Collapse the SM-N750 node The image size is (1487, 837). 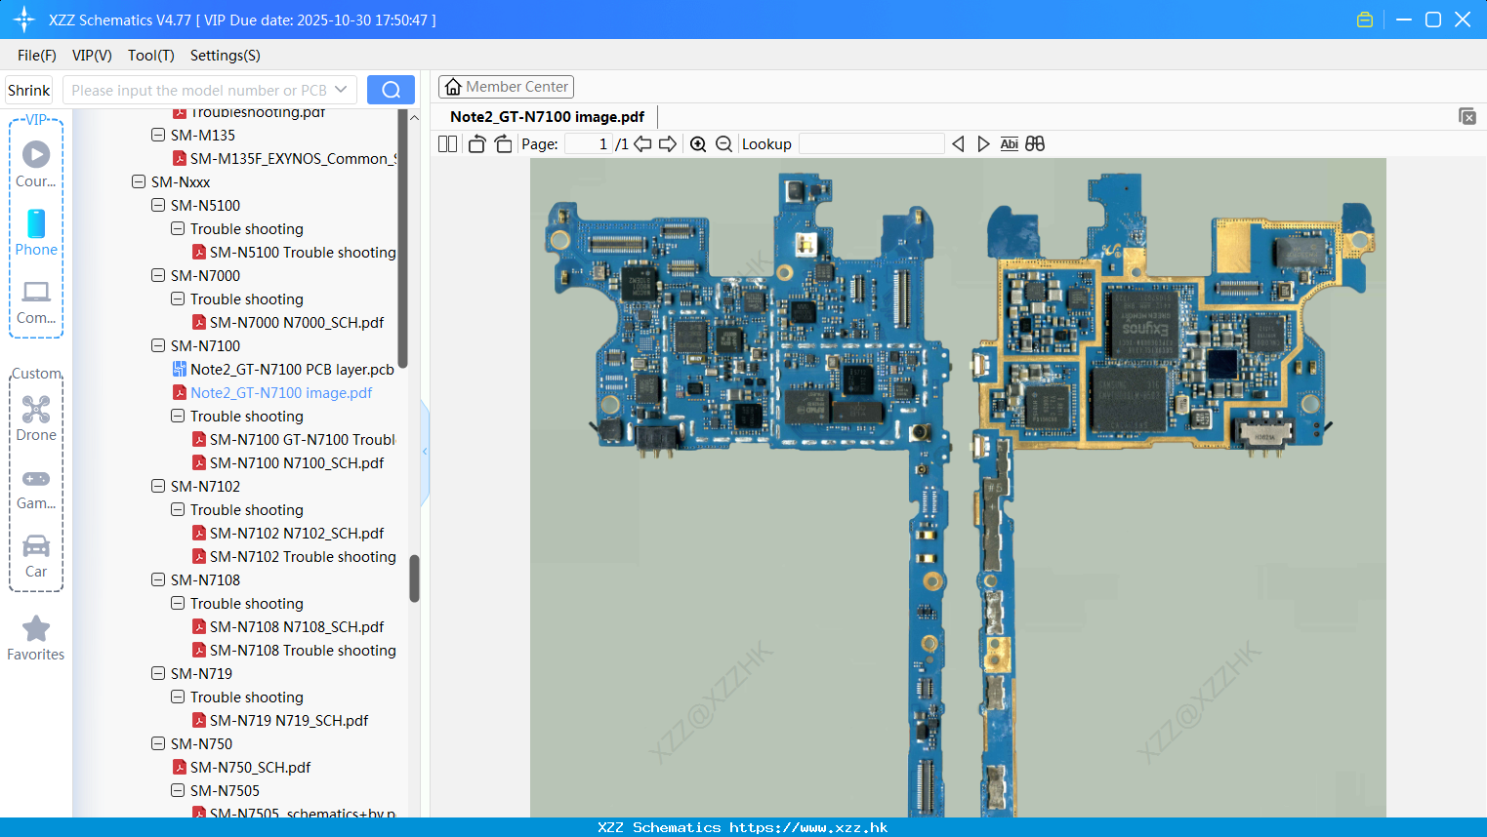pyautogui.click(x=158, y=744)
